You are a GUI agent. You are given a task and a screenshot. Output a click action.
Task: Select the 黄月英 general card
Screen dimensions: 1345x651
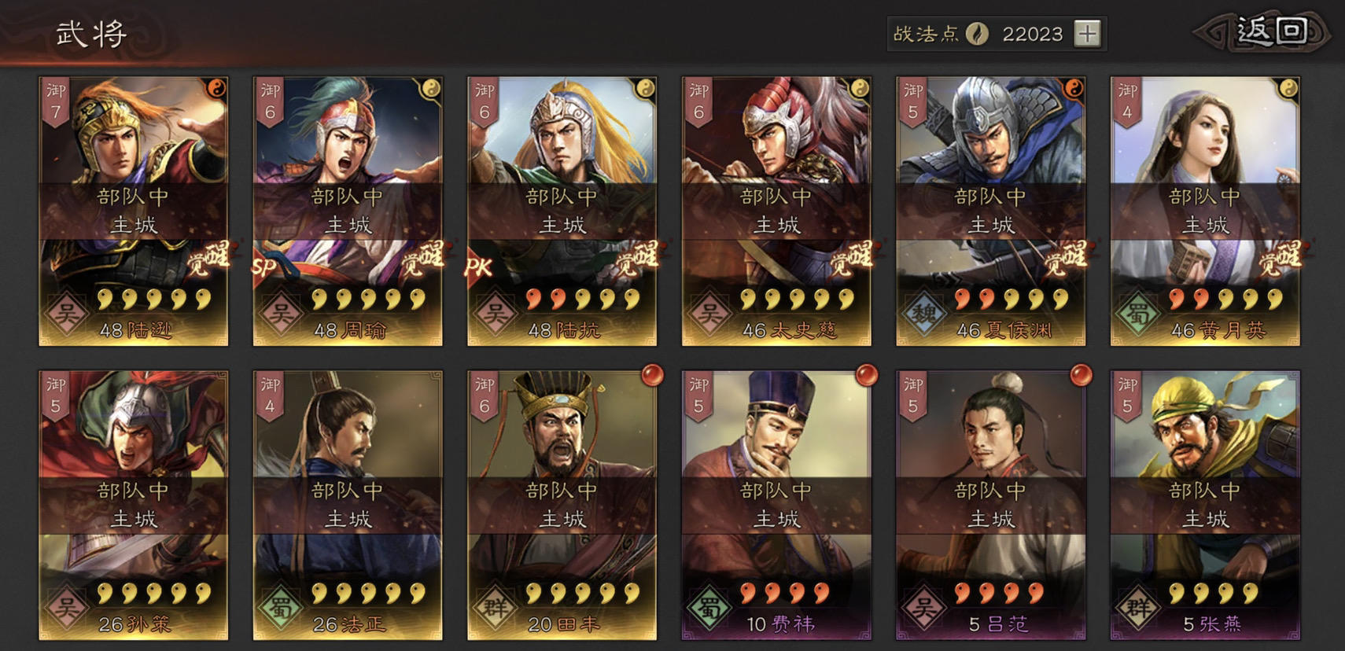tap(1205, 211)
